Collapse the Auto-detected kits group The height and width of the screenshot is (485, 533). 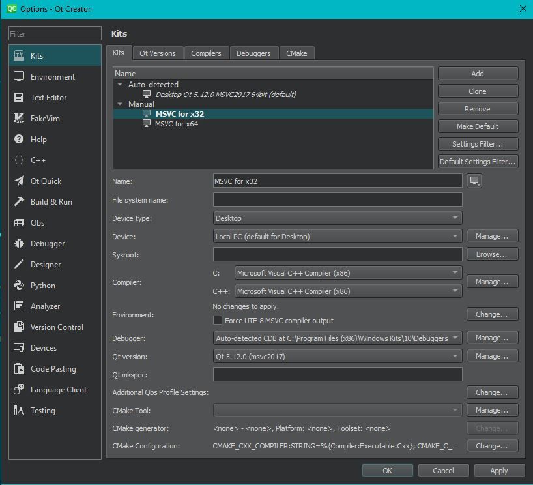click(x=120, y=85)
